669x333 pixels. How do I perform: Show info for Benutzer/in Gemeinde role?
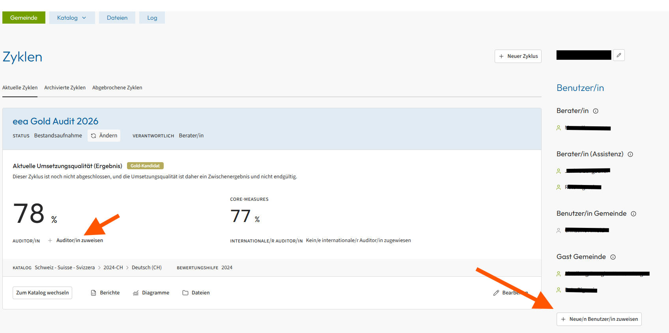pos(633,214)
